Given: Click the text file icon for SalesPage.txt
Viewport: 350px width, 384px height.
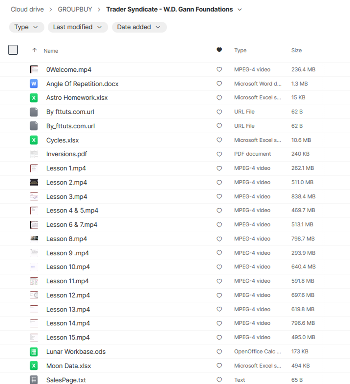Looking at the screenshot, I should click(x=34, y=380).
